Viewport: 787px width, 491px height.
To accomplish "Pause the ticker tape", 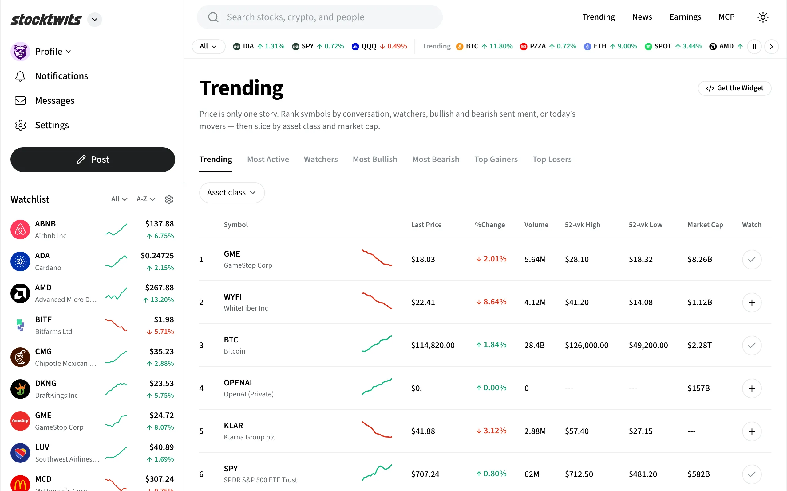I will [754, 46].
